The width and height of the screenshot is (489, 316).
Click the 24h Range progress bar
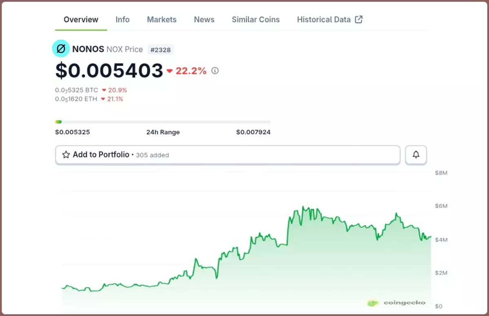(163, 122)
